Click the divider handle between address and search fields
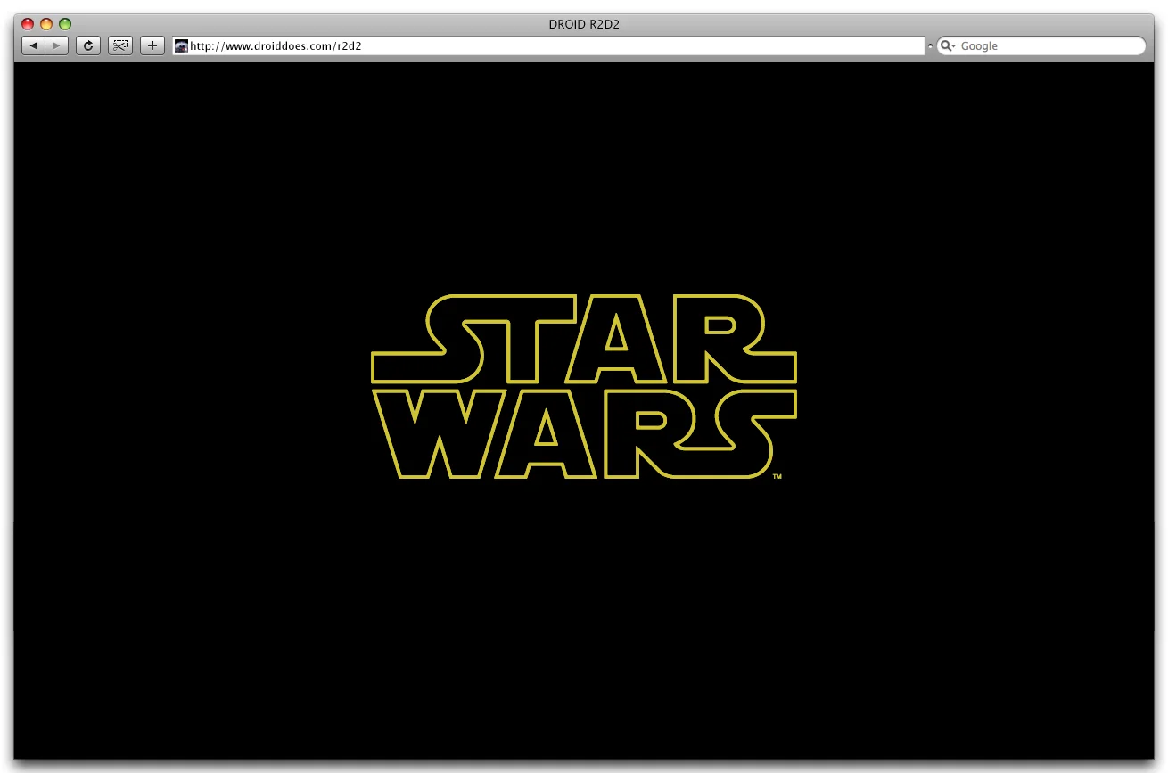Image resolution: width=1168 pixels, height=773 pixels. (x=930, y=45)
